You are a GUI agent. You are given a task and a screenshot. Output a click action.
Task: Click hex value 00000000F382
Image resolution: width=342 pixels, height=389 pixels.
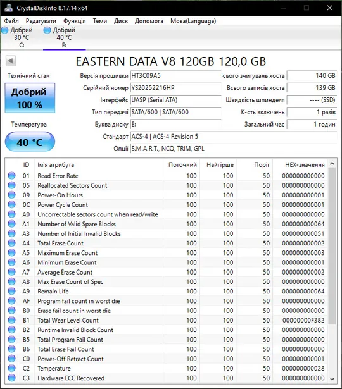[303, 320]
